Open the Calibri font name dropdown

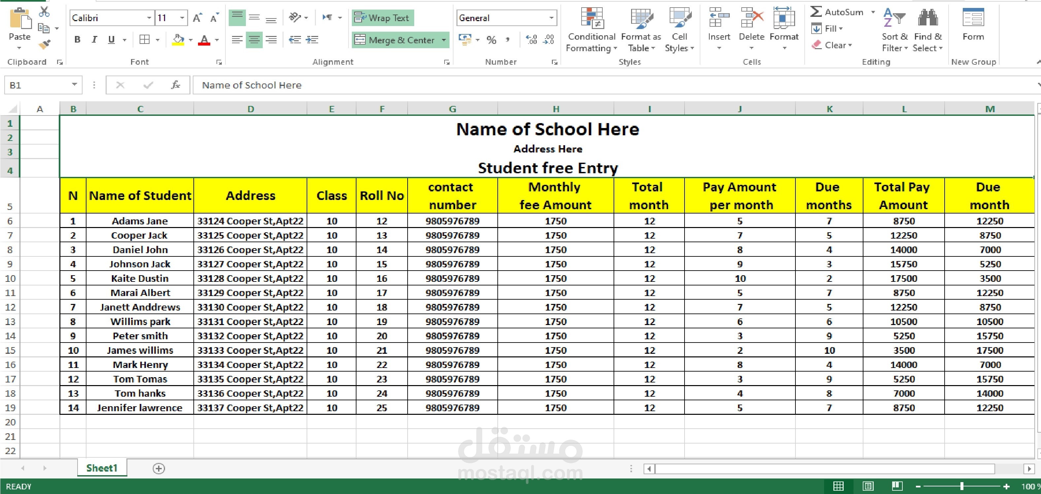pyautogui.click(x=149, y=18)
